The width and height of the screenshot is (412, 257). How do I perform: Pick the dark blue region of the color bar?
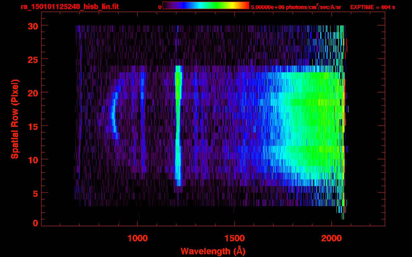click(178, 6)
